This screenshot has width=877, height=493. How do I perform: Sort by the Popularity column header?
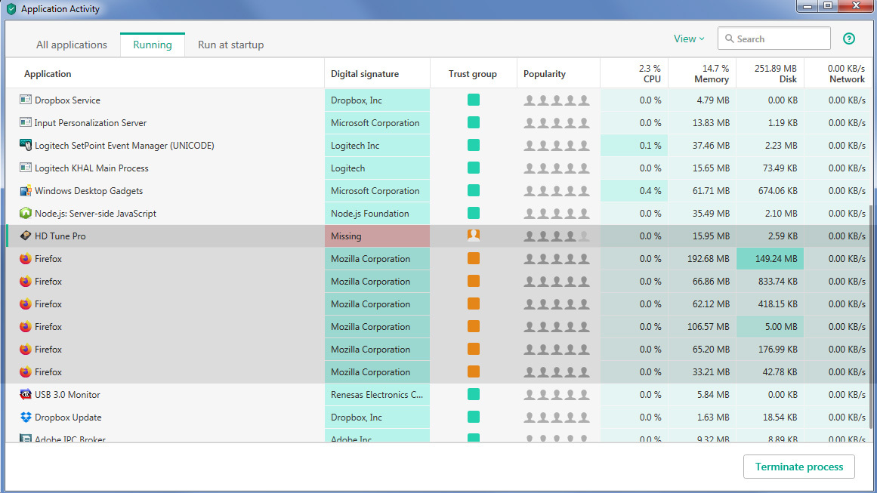point(544,74)
